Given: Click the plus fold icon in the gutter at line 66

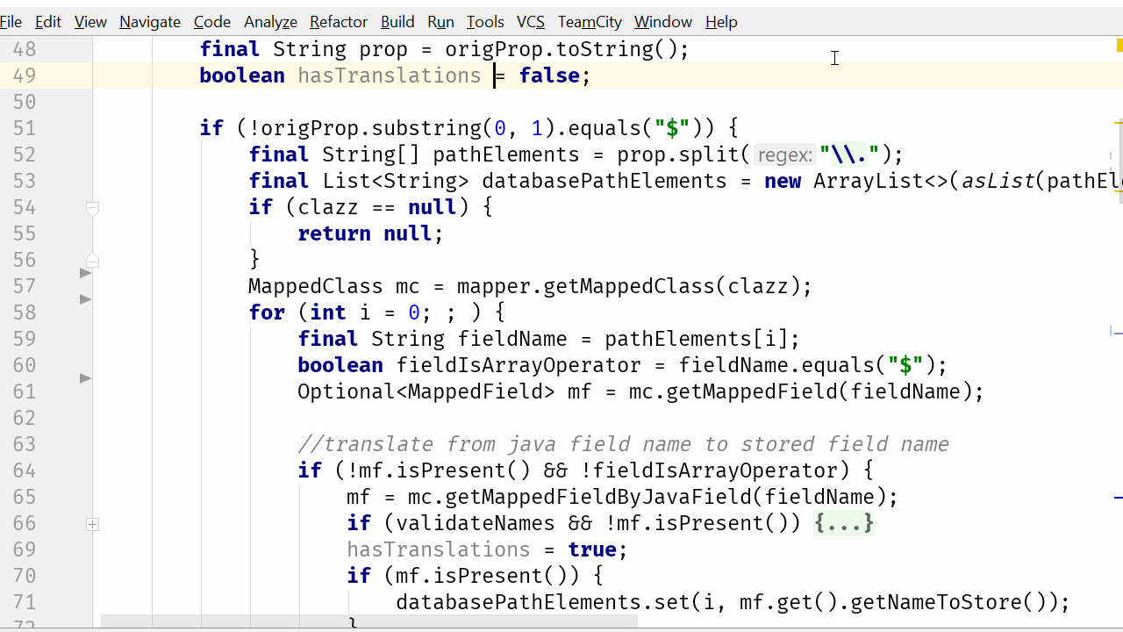Looking at the screenshot, I should click(x=92, y=524).
